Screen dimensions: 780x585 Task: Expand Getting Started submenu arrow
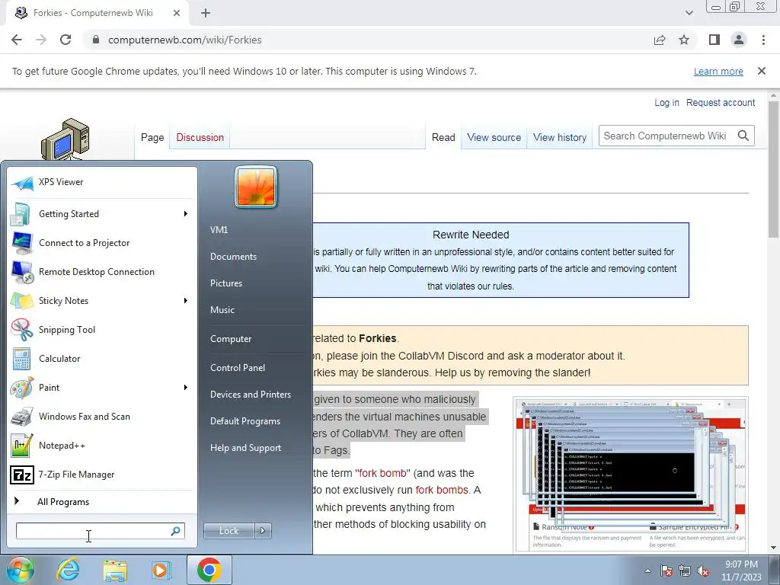[x=186, y=214]
